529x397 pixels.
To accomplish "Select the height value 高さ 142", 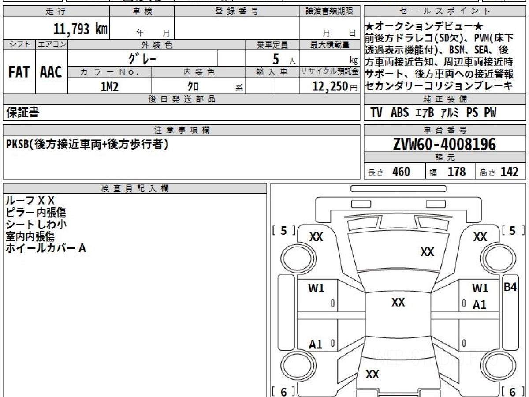I will tap(499, 172).
